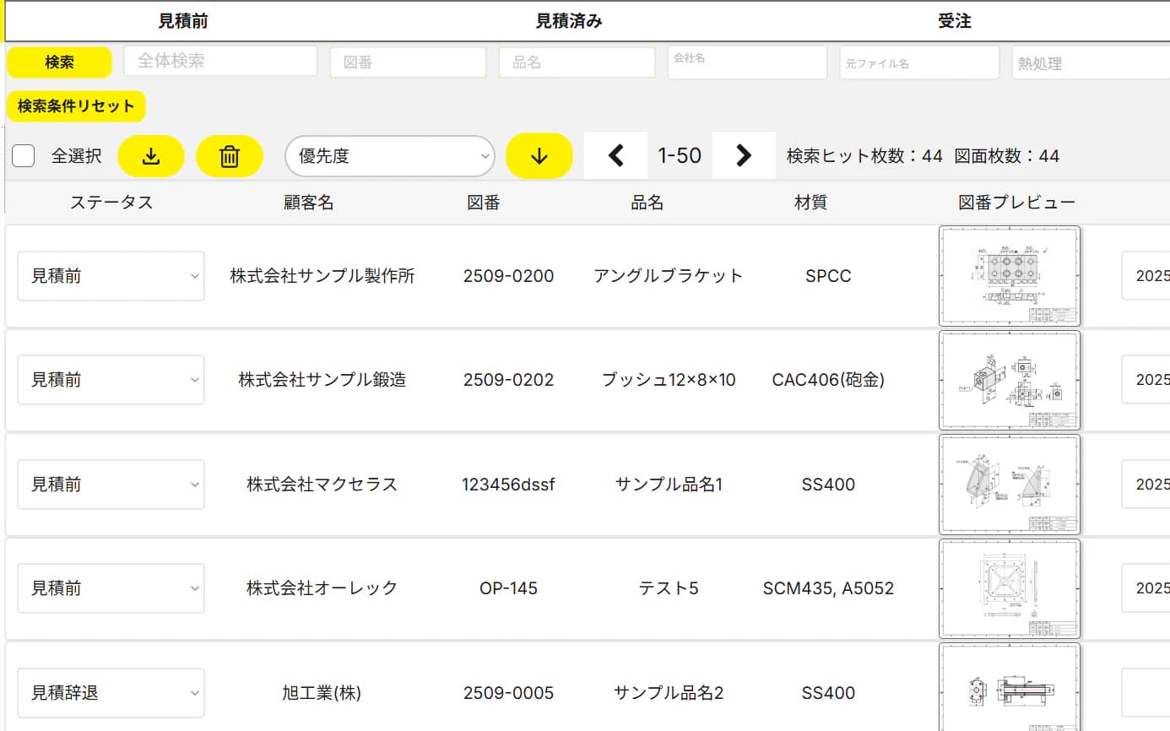The width and height of the screenshot is (1170, 731).
Task: Click drawing number 2509-0202
Action: (x=508, y=380)
